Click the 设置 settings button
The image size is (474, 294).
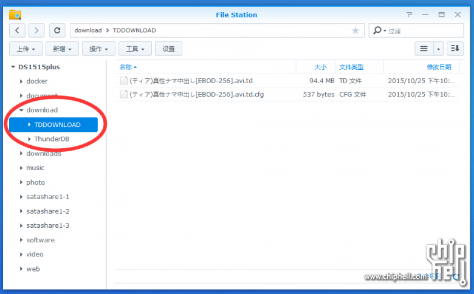coord(169,49)
